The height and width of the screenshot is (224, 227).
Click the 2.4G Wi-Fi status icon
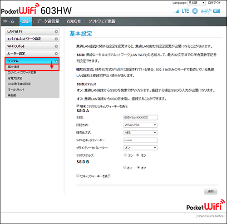[x=206, y=11]
